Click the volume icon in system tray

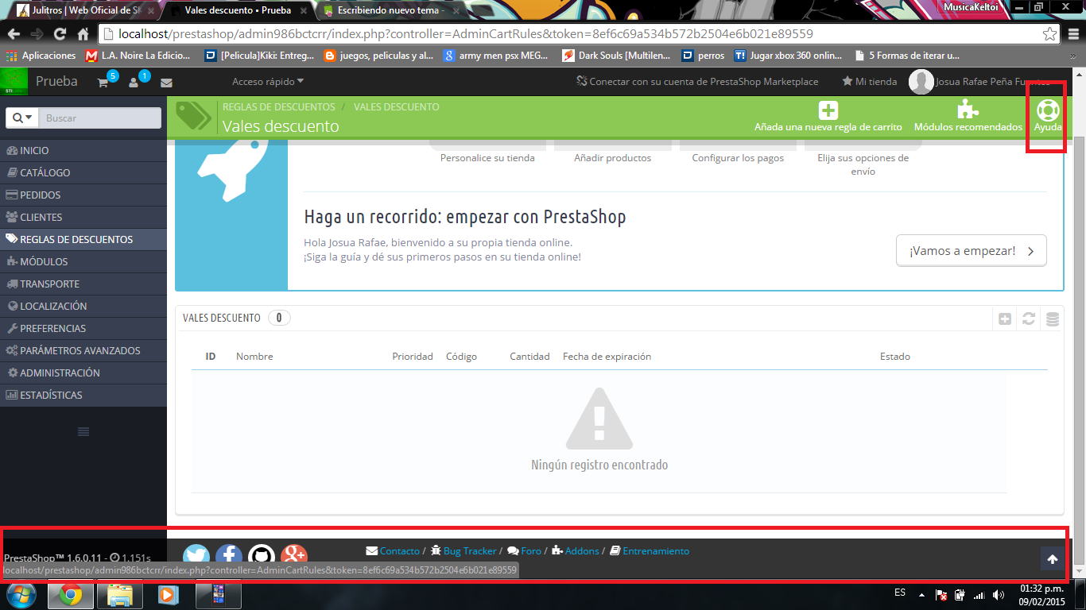click(x=999, y=595)
